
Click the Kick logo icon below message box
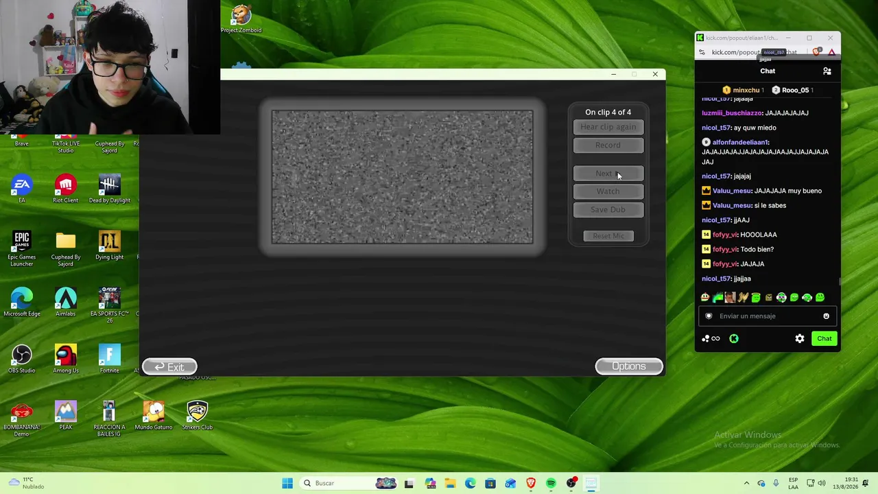pos(734,338)
